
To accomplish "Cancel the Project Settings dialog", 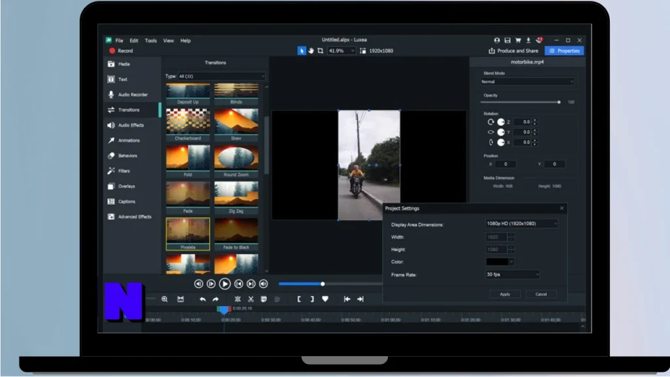I will 541,294.
